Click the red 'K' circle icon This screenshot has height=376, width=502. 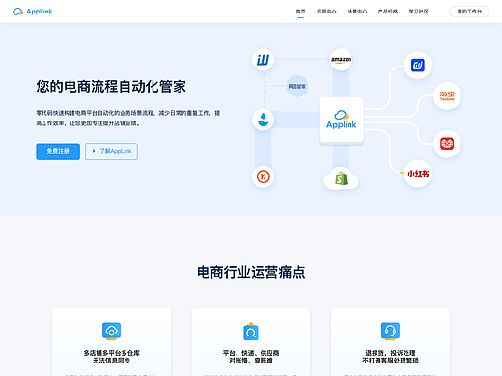[x=263, y=176]
